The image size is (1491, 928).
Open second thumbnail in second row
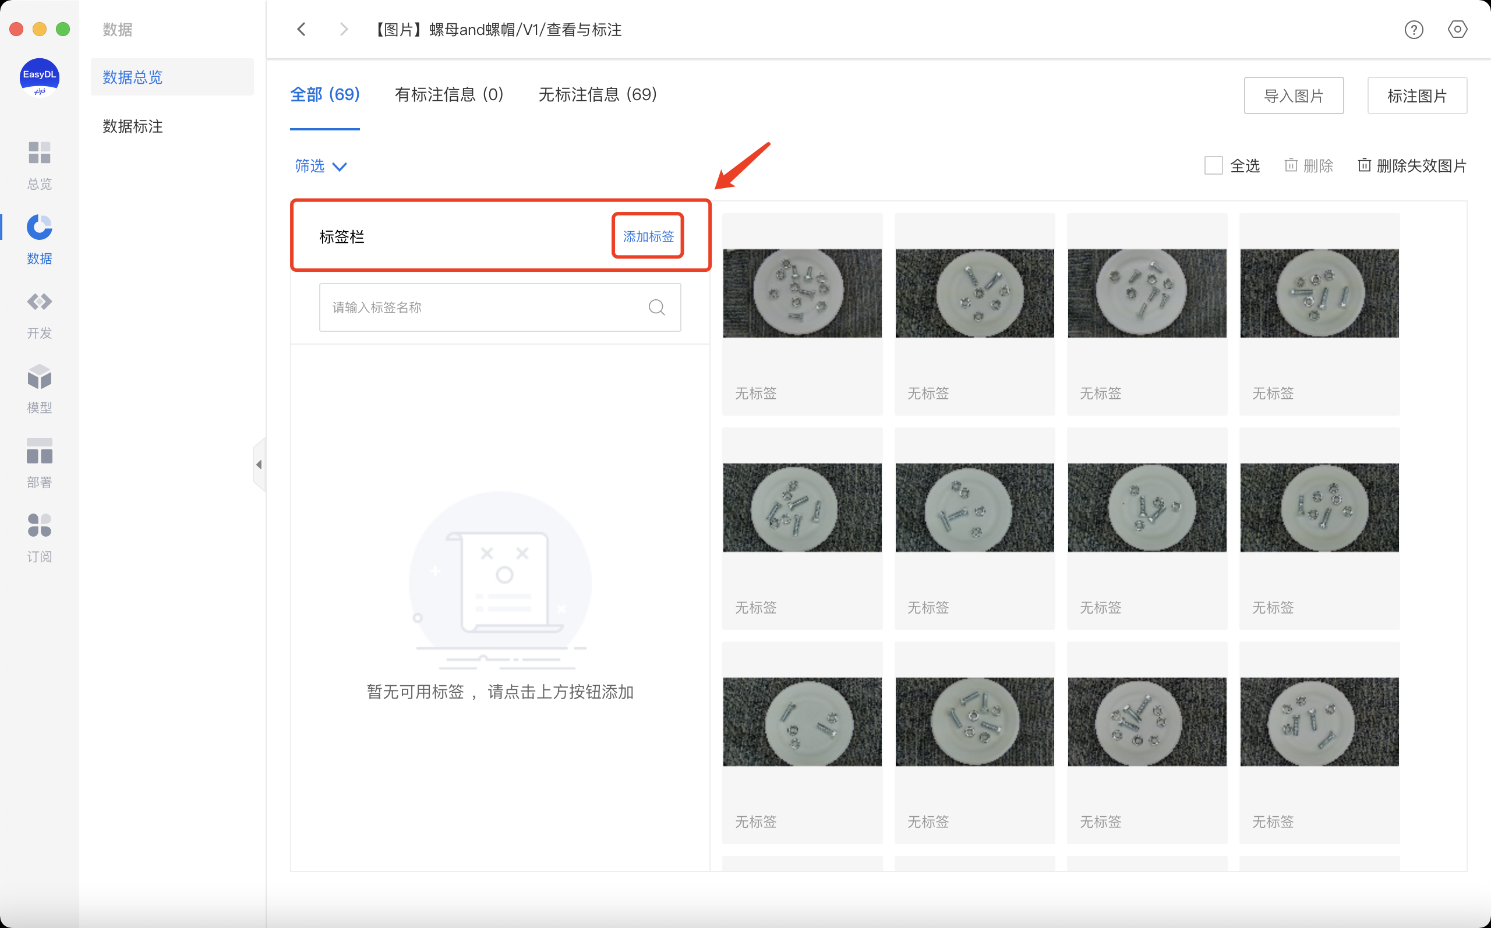(x=974, y=507)
